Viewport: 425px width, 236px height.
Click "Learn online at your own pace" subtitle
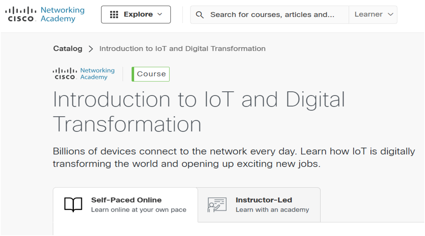(139, 210)
